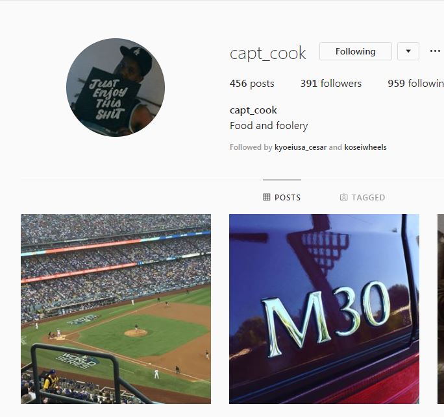The height and width of the screenshot is (417, 444).
Task: View the 391 followers list
Action: coord(331,84)
